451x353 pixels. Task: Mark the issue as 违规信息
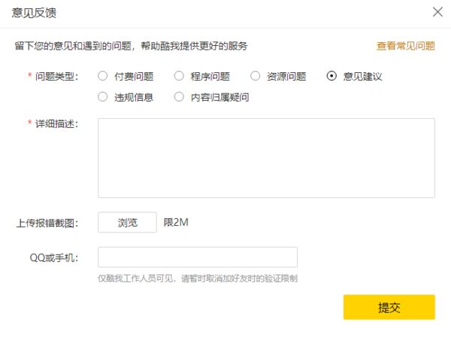point(103,97)
